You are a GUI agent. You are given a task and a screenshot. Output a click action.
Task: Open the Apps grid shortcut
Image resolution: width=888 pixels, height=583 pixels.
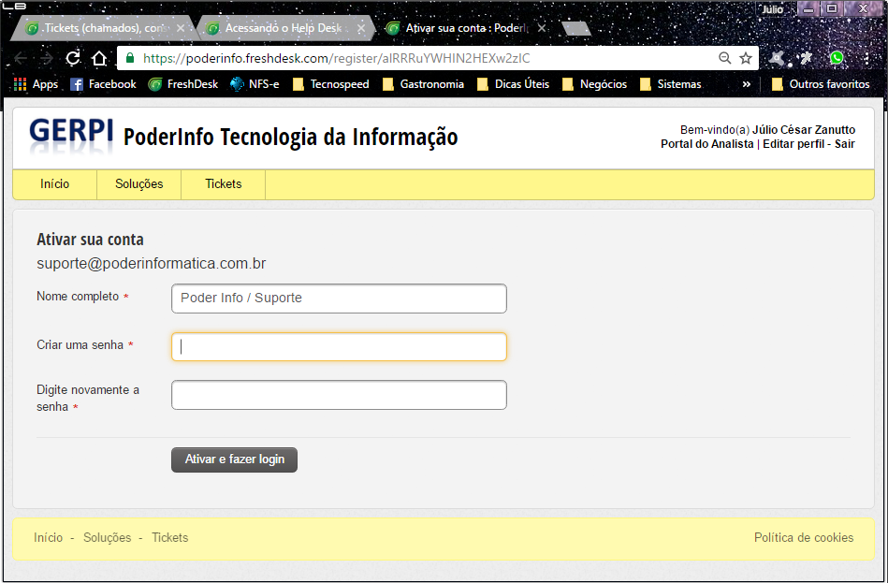pos(36,84)
